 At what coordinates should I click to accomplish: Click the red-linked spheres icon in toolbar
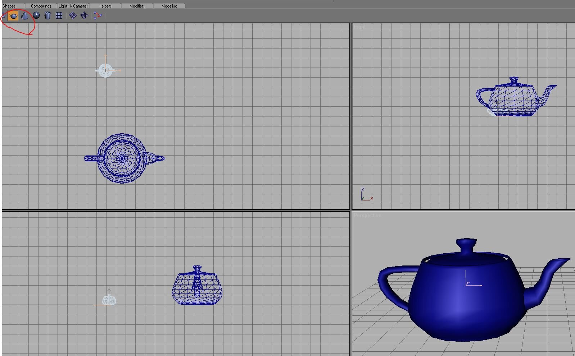[98, 15]
